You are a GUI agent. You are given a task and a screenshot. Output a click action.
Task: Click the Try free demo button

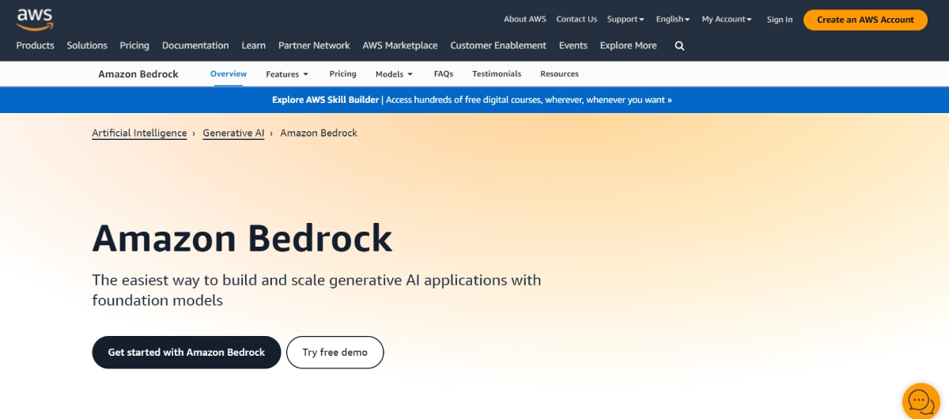[335, 353]
